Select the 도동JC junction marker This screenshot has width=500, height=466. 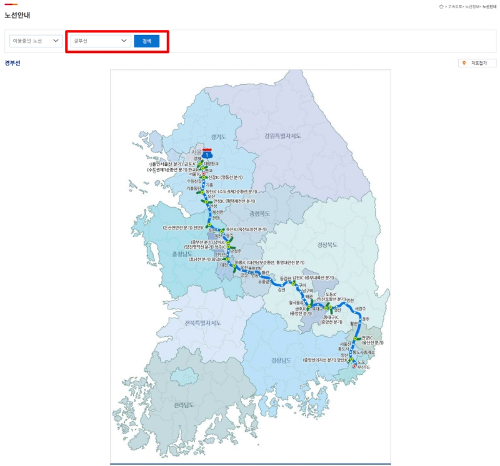pyautogui.click(x=326, y=308)
